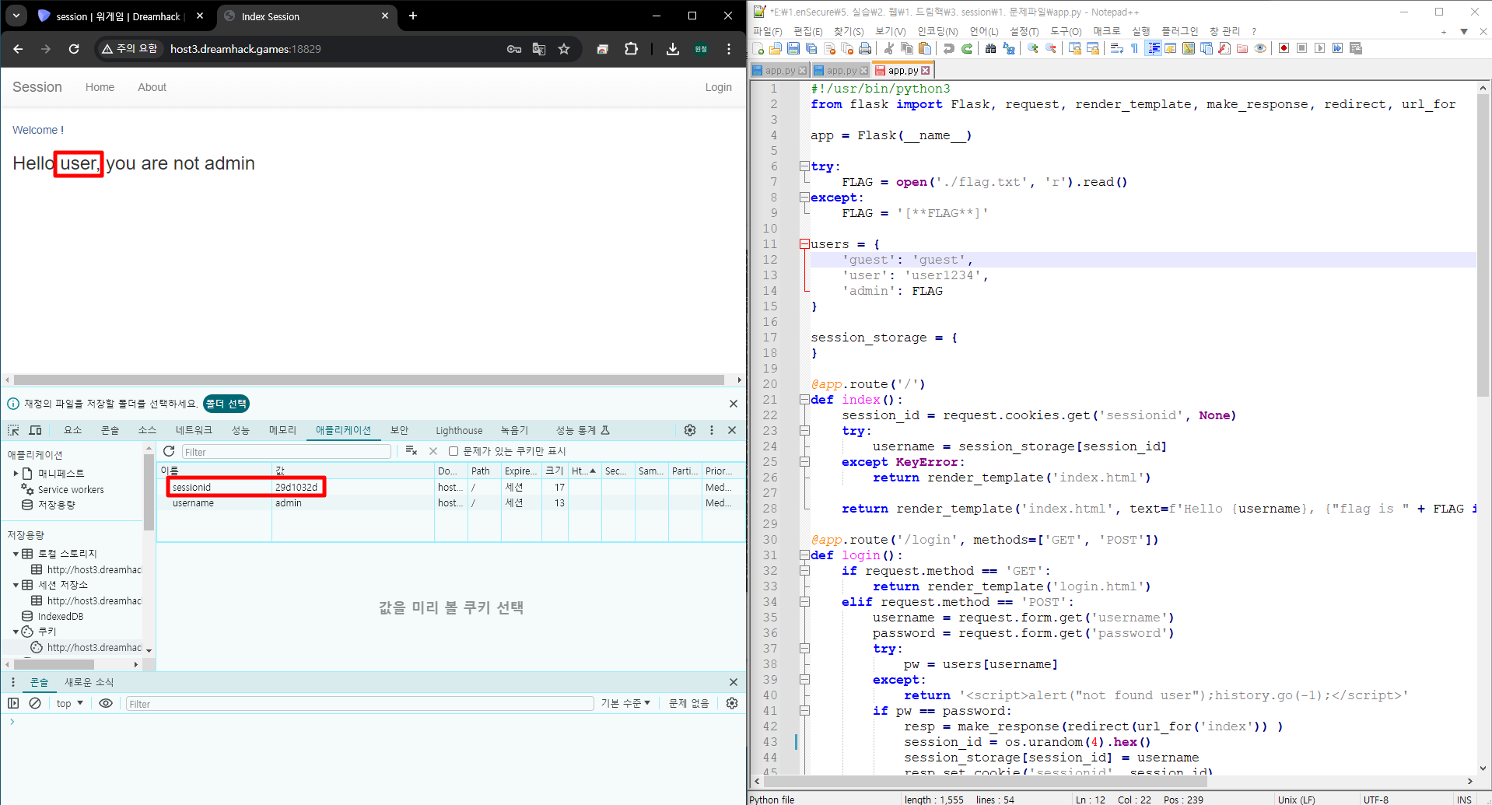Viewport: 1492px width, 805px height.
Task: Click the Undo icon in Notepad++ toolbar
Action: (948, 49)
